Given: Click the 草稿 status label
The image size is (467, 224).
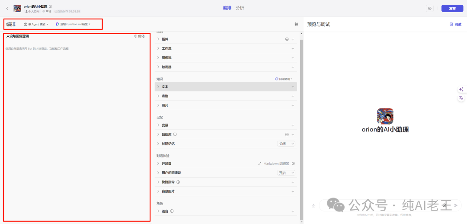Looking at the screenshot, I should tap(47, 11).
